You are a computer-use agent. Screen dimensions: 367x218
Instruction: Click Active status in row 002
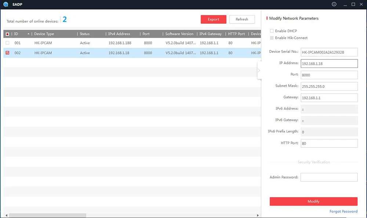coord(85,53)
